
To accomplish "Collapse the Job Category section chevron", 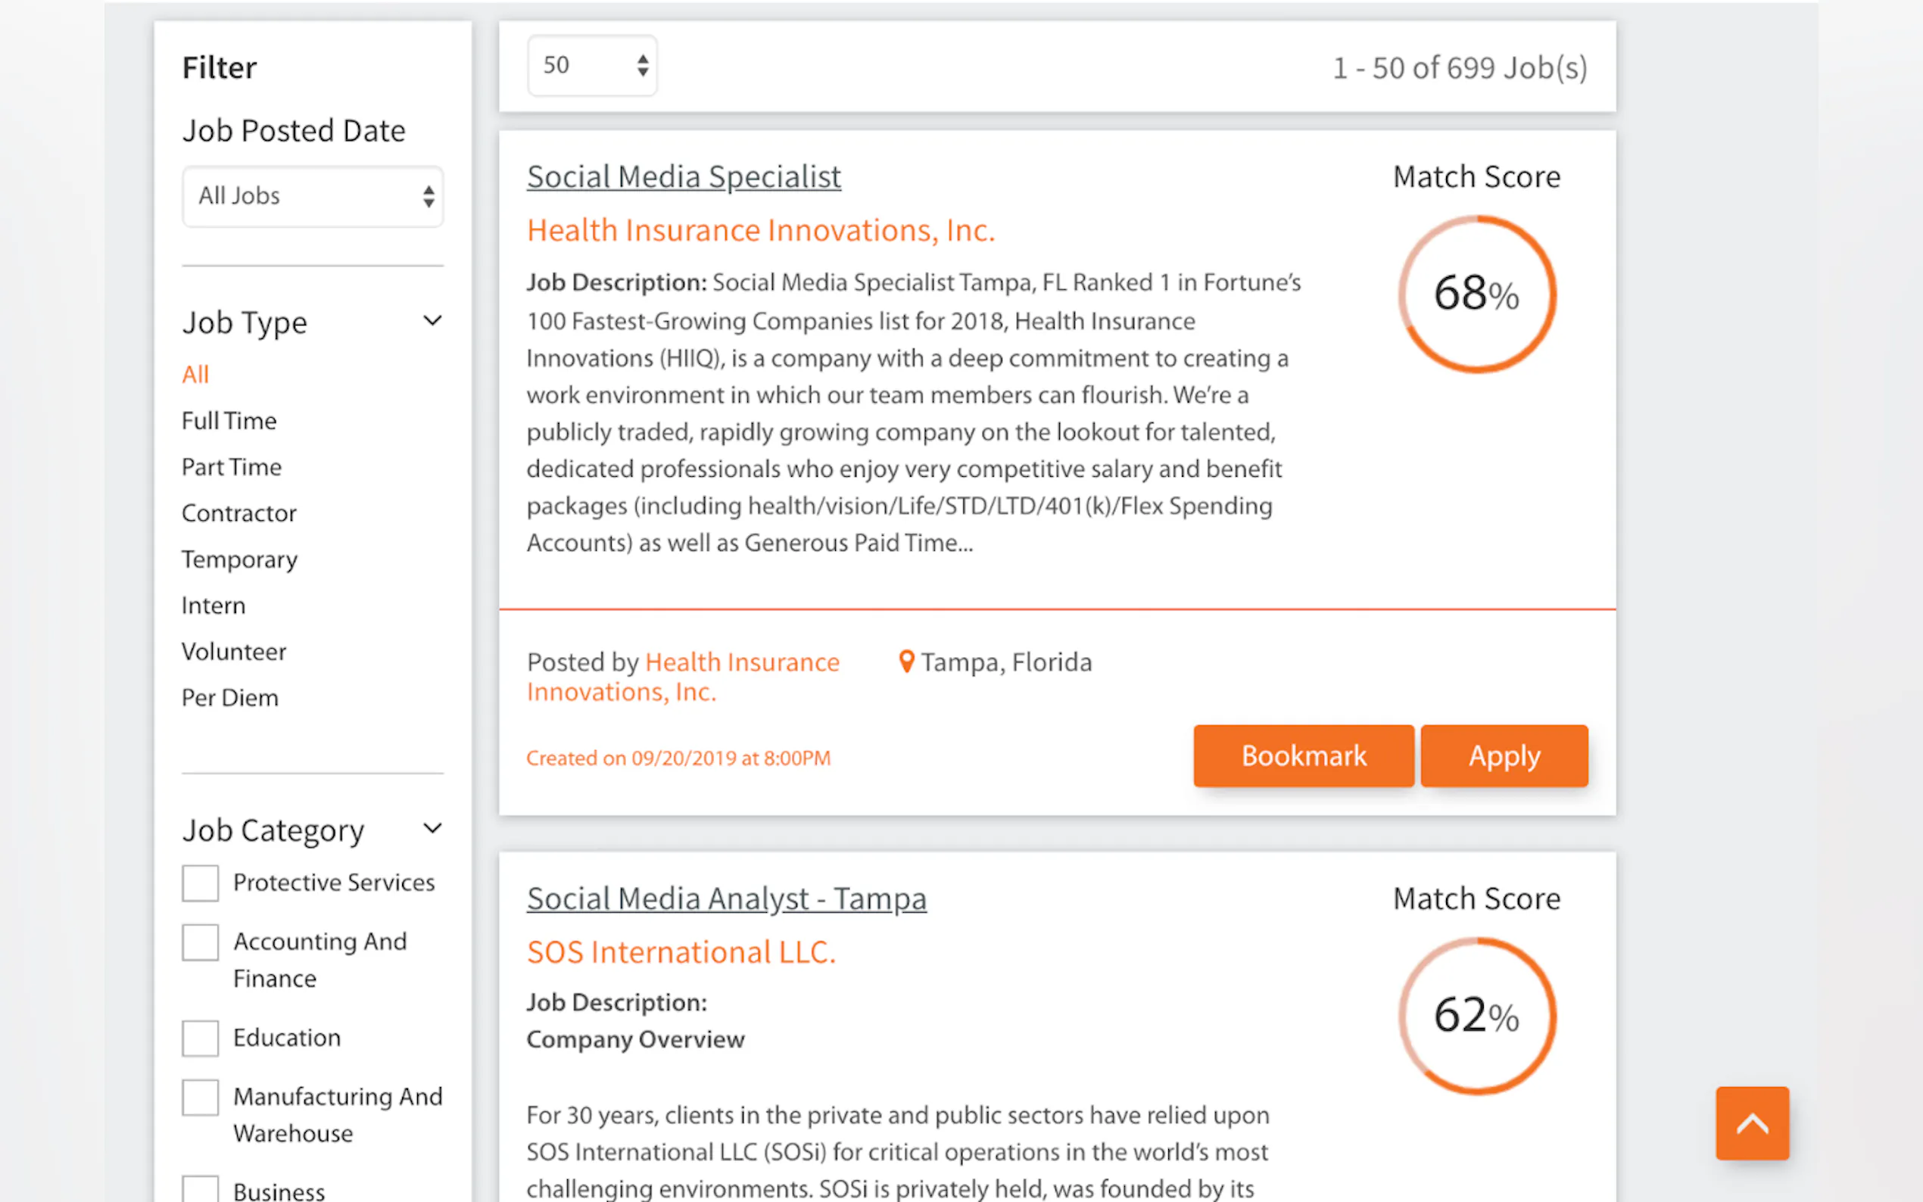I will pyautogui.click(x=432, y=828).
